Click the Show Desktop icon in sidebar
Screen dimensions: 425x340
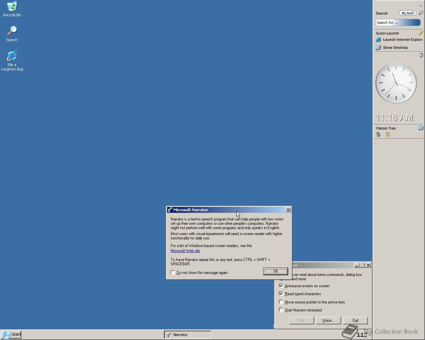[x=378, y=47]
